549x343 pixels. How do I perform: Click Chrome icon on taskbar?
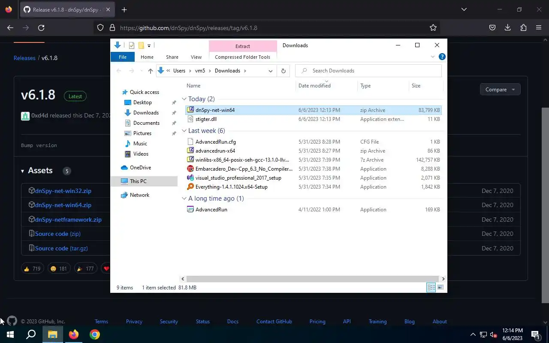pyautogui.click(x=95, y=334)
